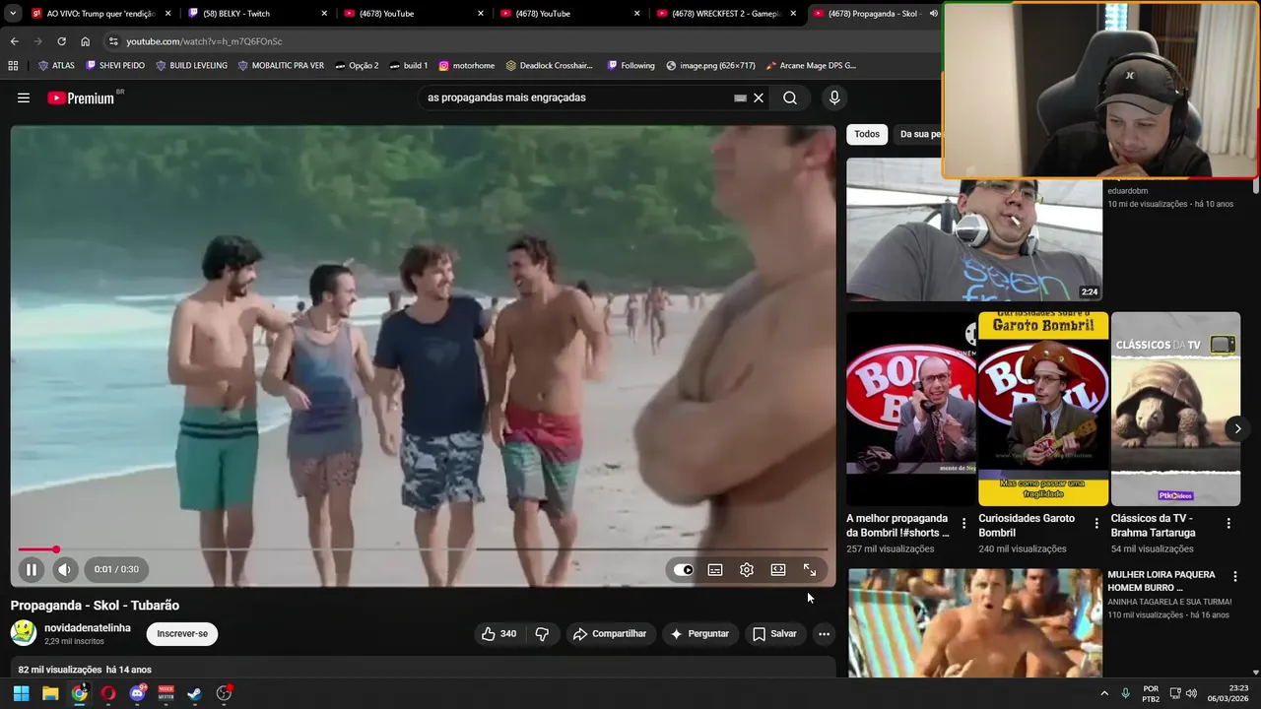Open the on-screen keyboard icon in the search box
The width and height of the screenshot is (1261, 709).
(740, 97)
